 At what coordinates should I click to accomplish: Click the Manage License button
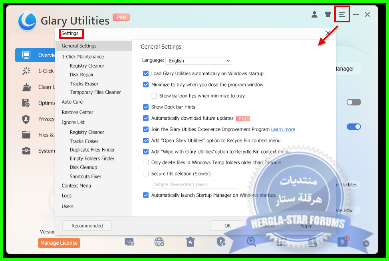point(59,243)
